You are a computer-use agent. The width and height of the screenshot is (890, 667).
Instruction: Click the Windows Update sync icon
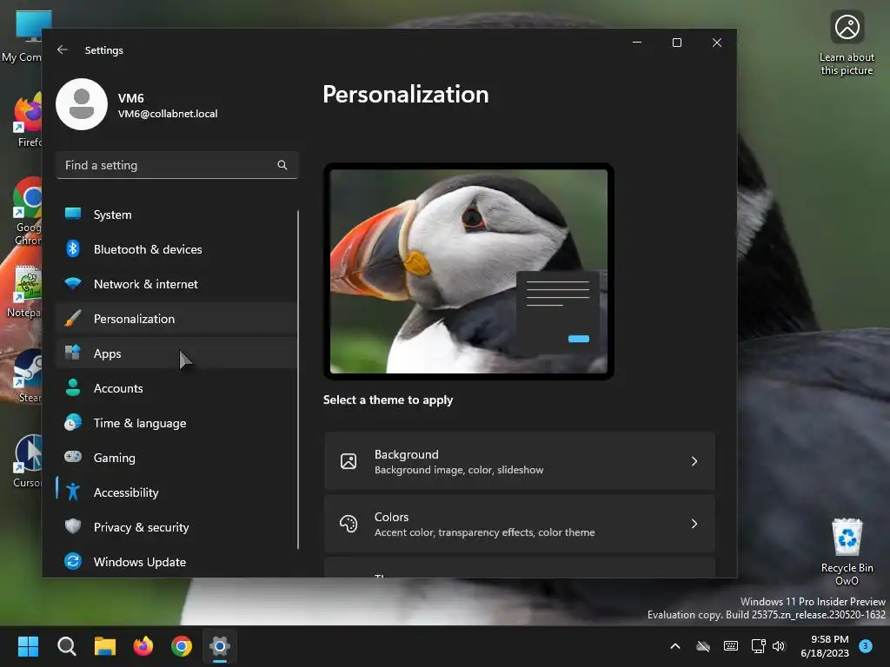pos(73,562)
